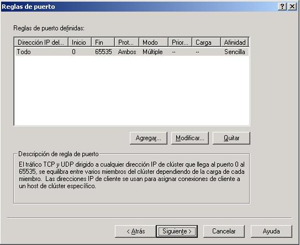The height and width of the screenshot is (245, 300).
Task: Open Ayuda help button
Action: (271, 231)
